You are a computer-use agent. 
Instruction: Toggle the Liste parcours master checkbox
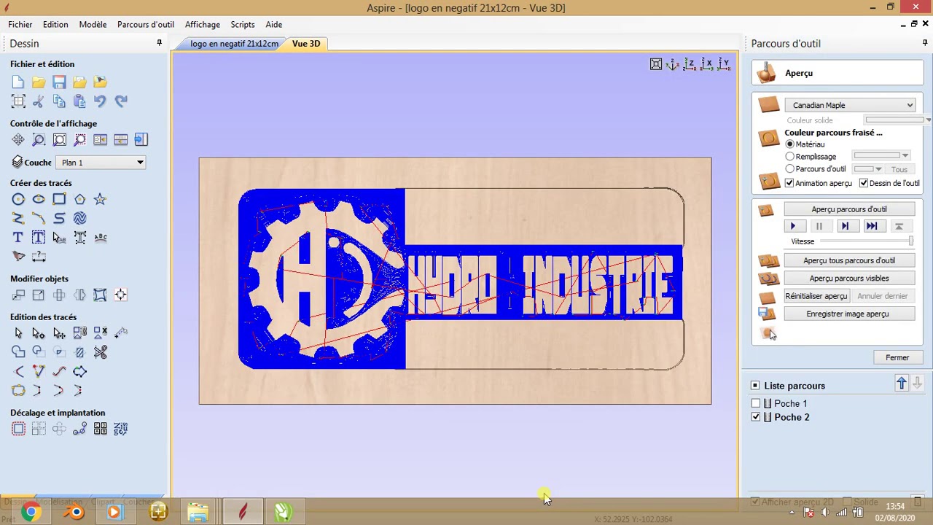tap(755, 385)
